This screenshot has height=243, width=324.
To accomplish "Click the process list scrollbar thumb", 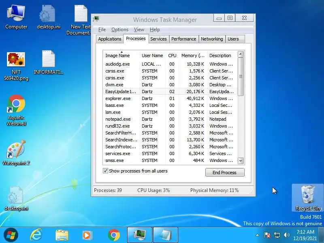I will 241,77.
